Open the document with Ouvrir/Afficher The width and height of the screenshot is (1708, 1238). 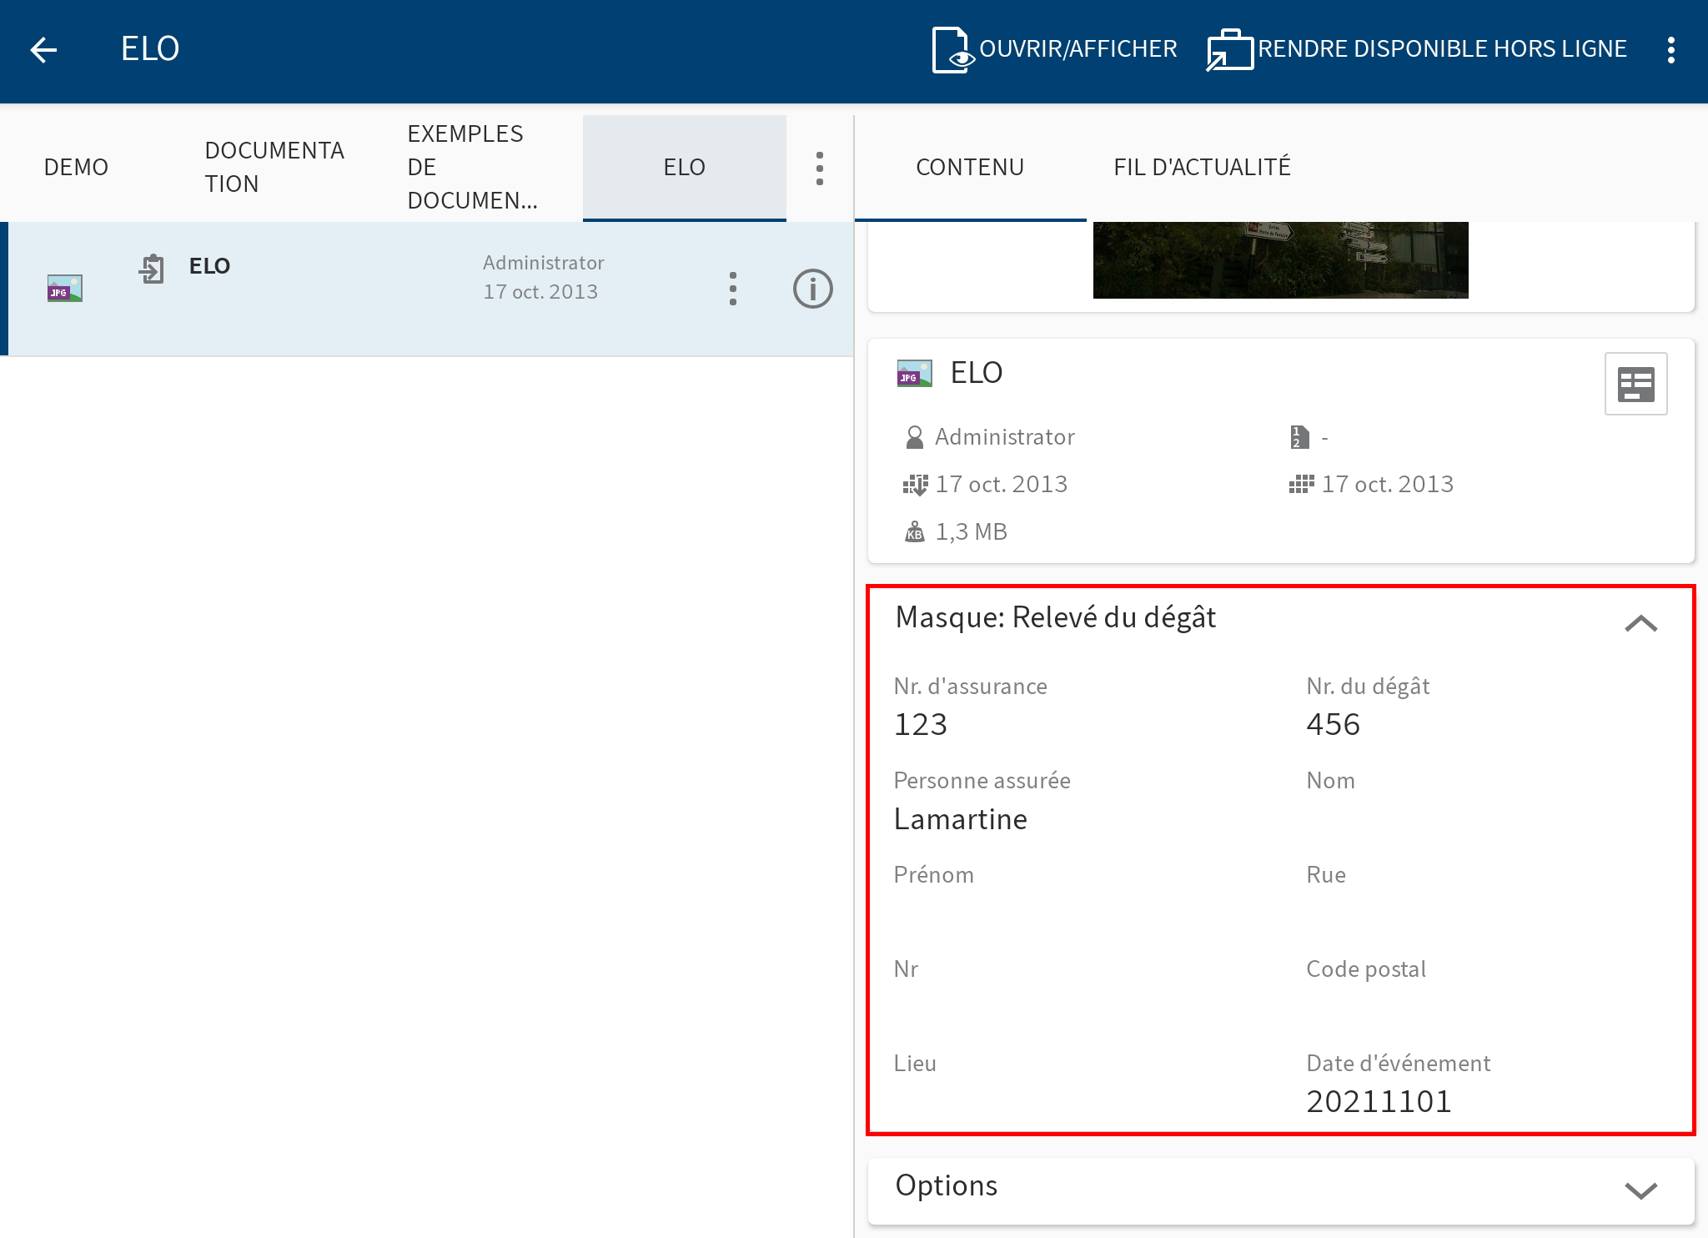pyautogui.click(x=1054, y=49)
